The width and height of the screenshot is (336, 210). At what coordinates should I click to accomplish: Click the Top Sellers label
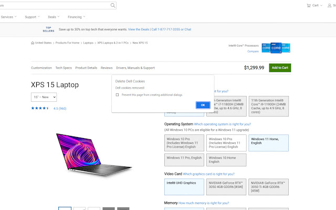click(48, 29)
